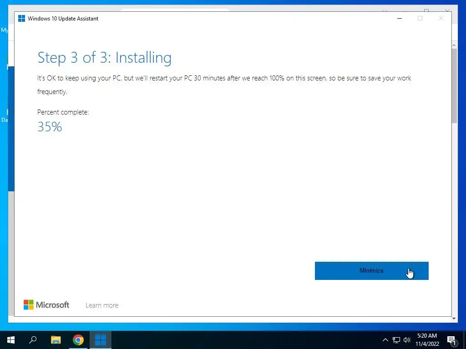Open the Windows Start menu
466x349 pixels.
(x=11, y=340)
